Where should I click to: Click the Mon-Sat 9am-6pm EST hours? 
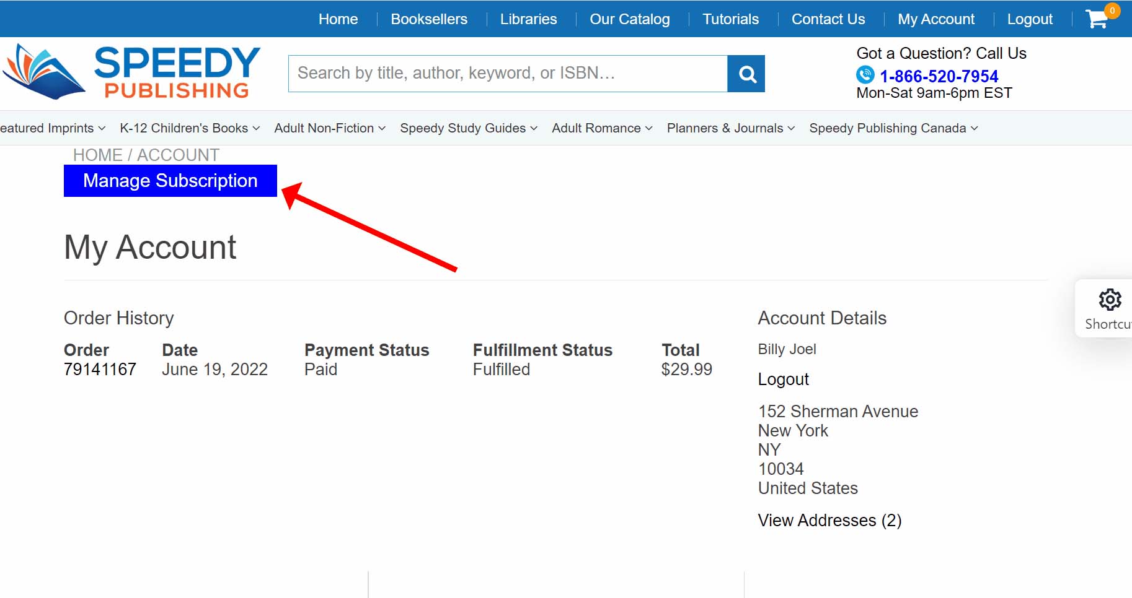coord(934,93)
